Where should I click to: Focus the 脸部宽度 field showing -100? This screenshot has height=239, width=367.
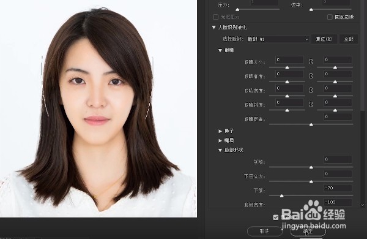[x=338, y=202]
